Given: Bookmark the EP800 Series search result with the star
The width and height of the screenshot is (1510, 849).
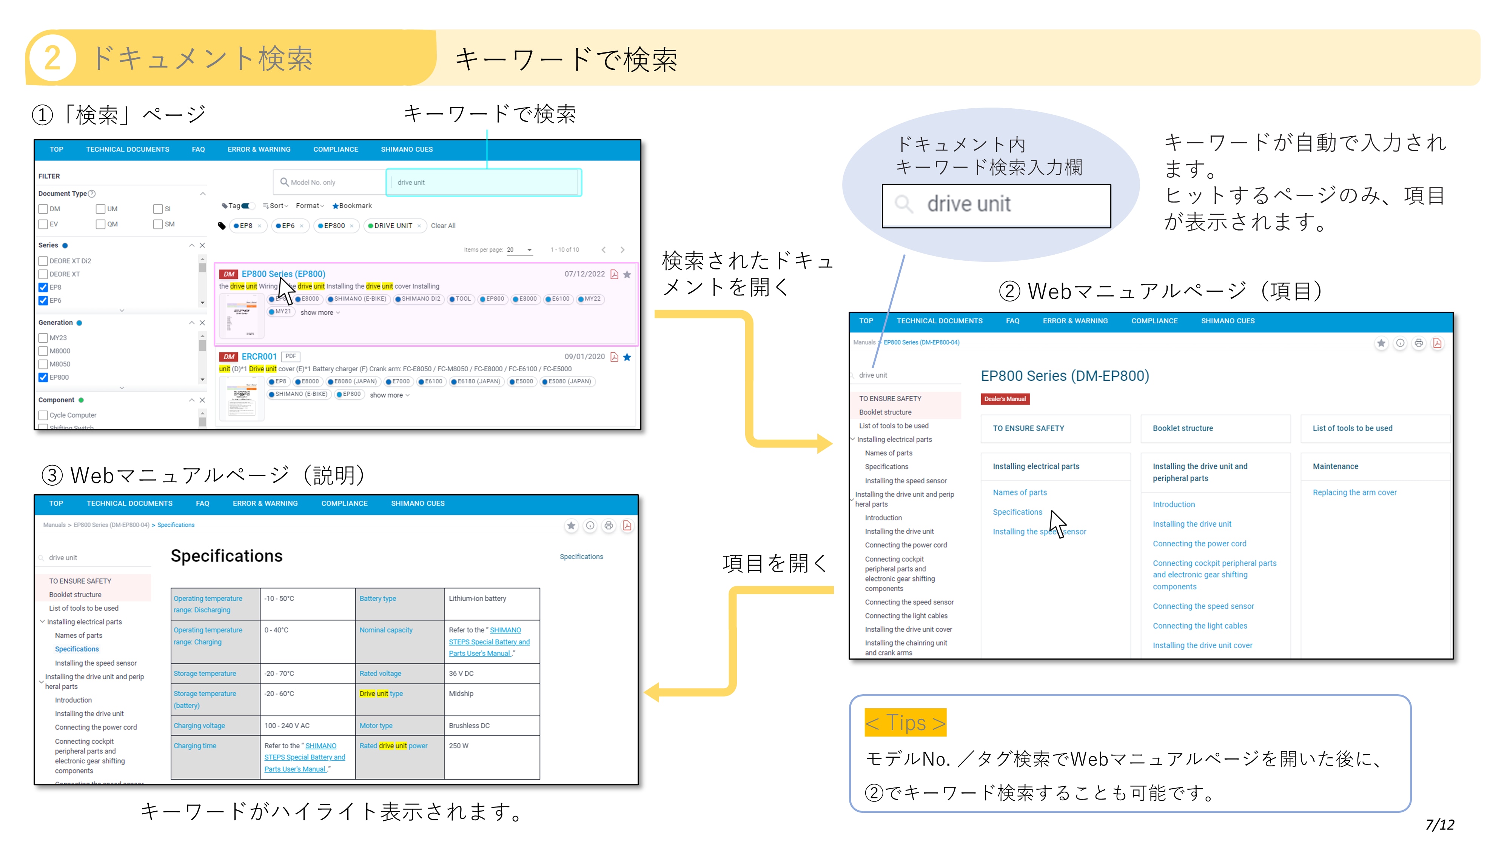Looking at the screenshot, I should pyautogui.click(x=627, y=274).
